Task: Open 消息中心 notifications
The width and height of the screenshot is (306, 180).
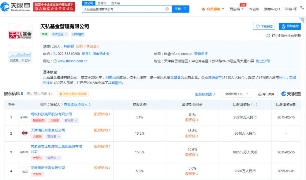Action: click(272, 9)
